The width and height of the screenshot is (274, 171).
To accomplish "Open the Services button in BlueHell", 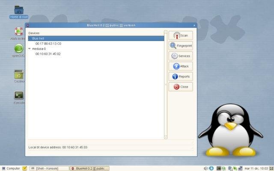I will point(181,56).
